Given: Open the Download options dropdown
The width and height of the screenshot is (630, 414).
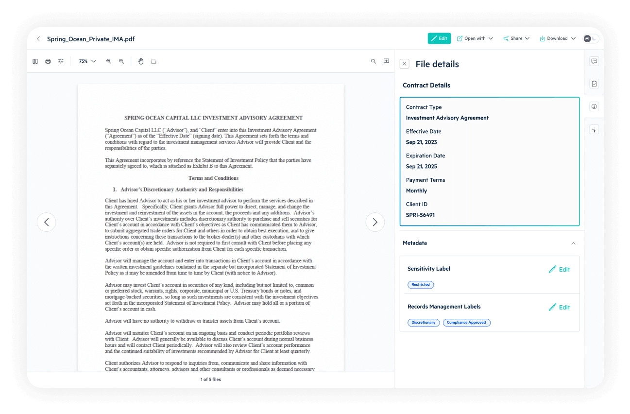Looking at the screenshot, I should coord(557,38).
